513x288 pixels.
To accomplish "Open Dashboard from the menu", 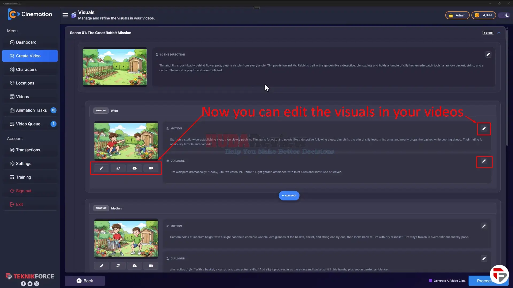I will 30,42.
